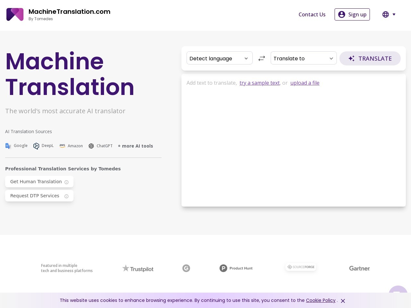Open the website language globe selector

[386, 14]
